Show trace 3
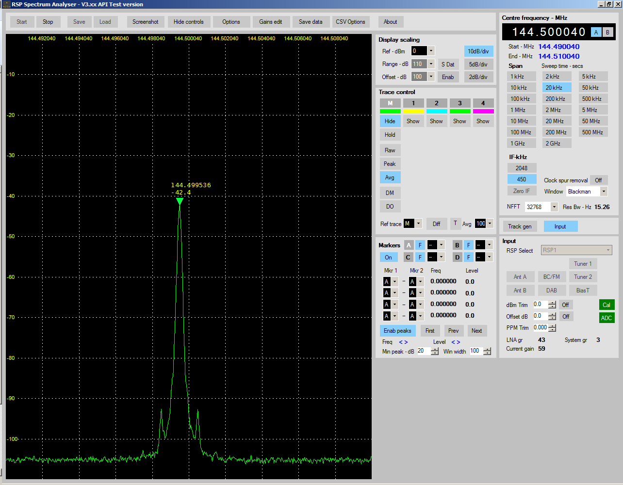623x485 pixels. [459, 121]
